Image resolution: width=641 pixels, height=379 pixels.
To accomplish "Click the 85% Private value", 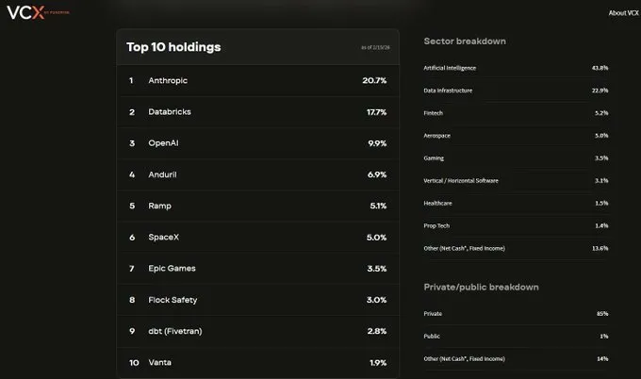I will tap(602, 314).
